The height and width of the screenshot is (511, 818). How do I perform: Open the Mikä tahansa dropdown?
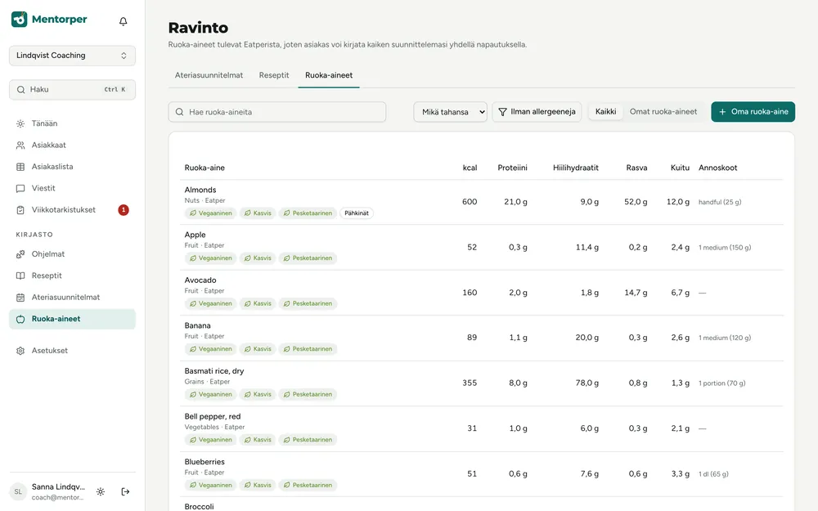tap(450, 111)
